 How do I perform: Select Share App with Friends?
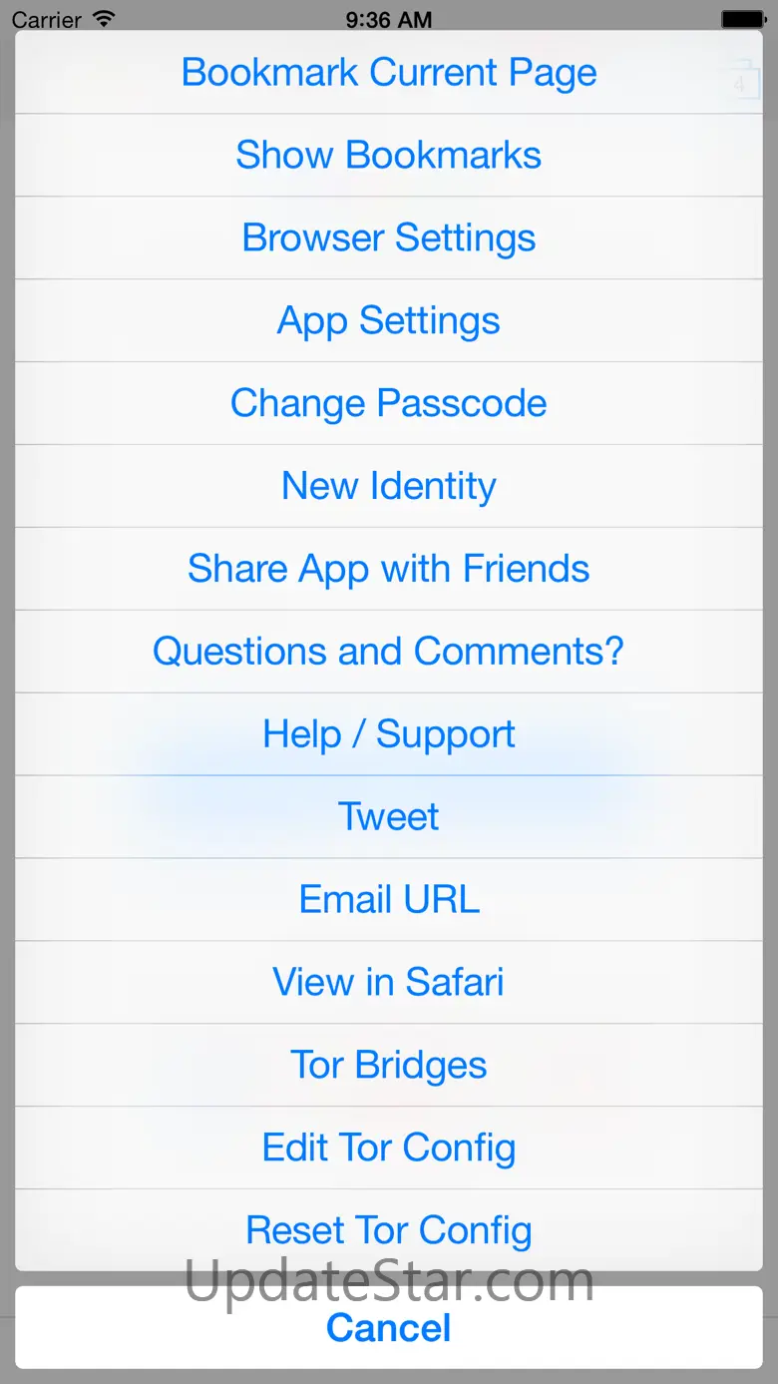point(389,569)
